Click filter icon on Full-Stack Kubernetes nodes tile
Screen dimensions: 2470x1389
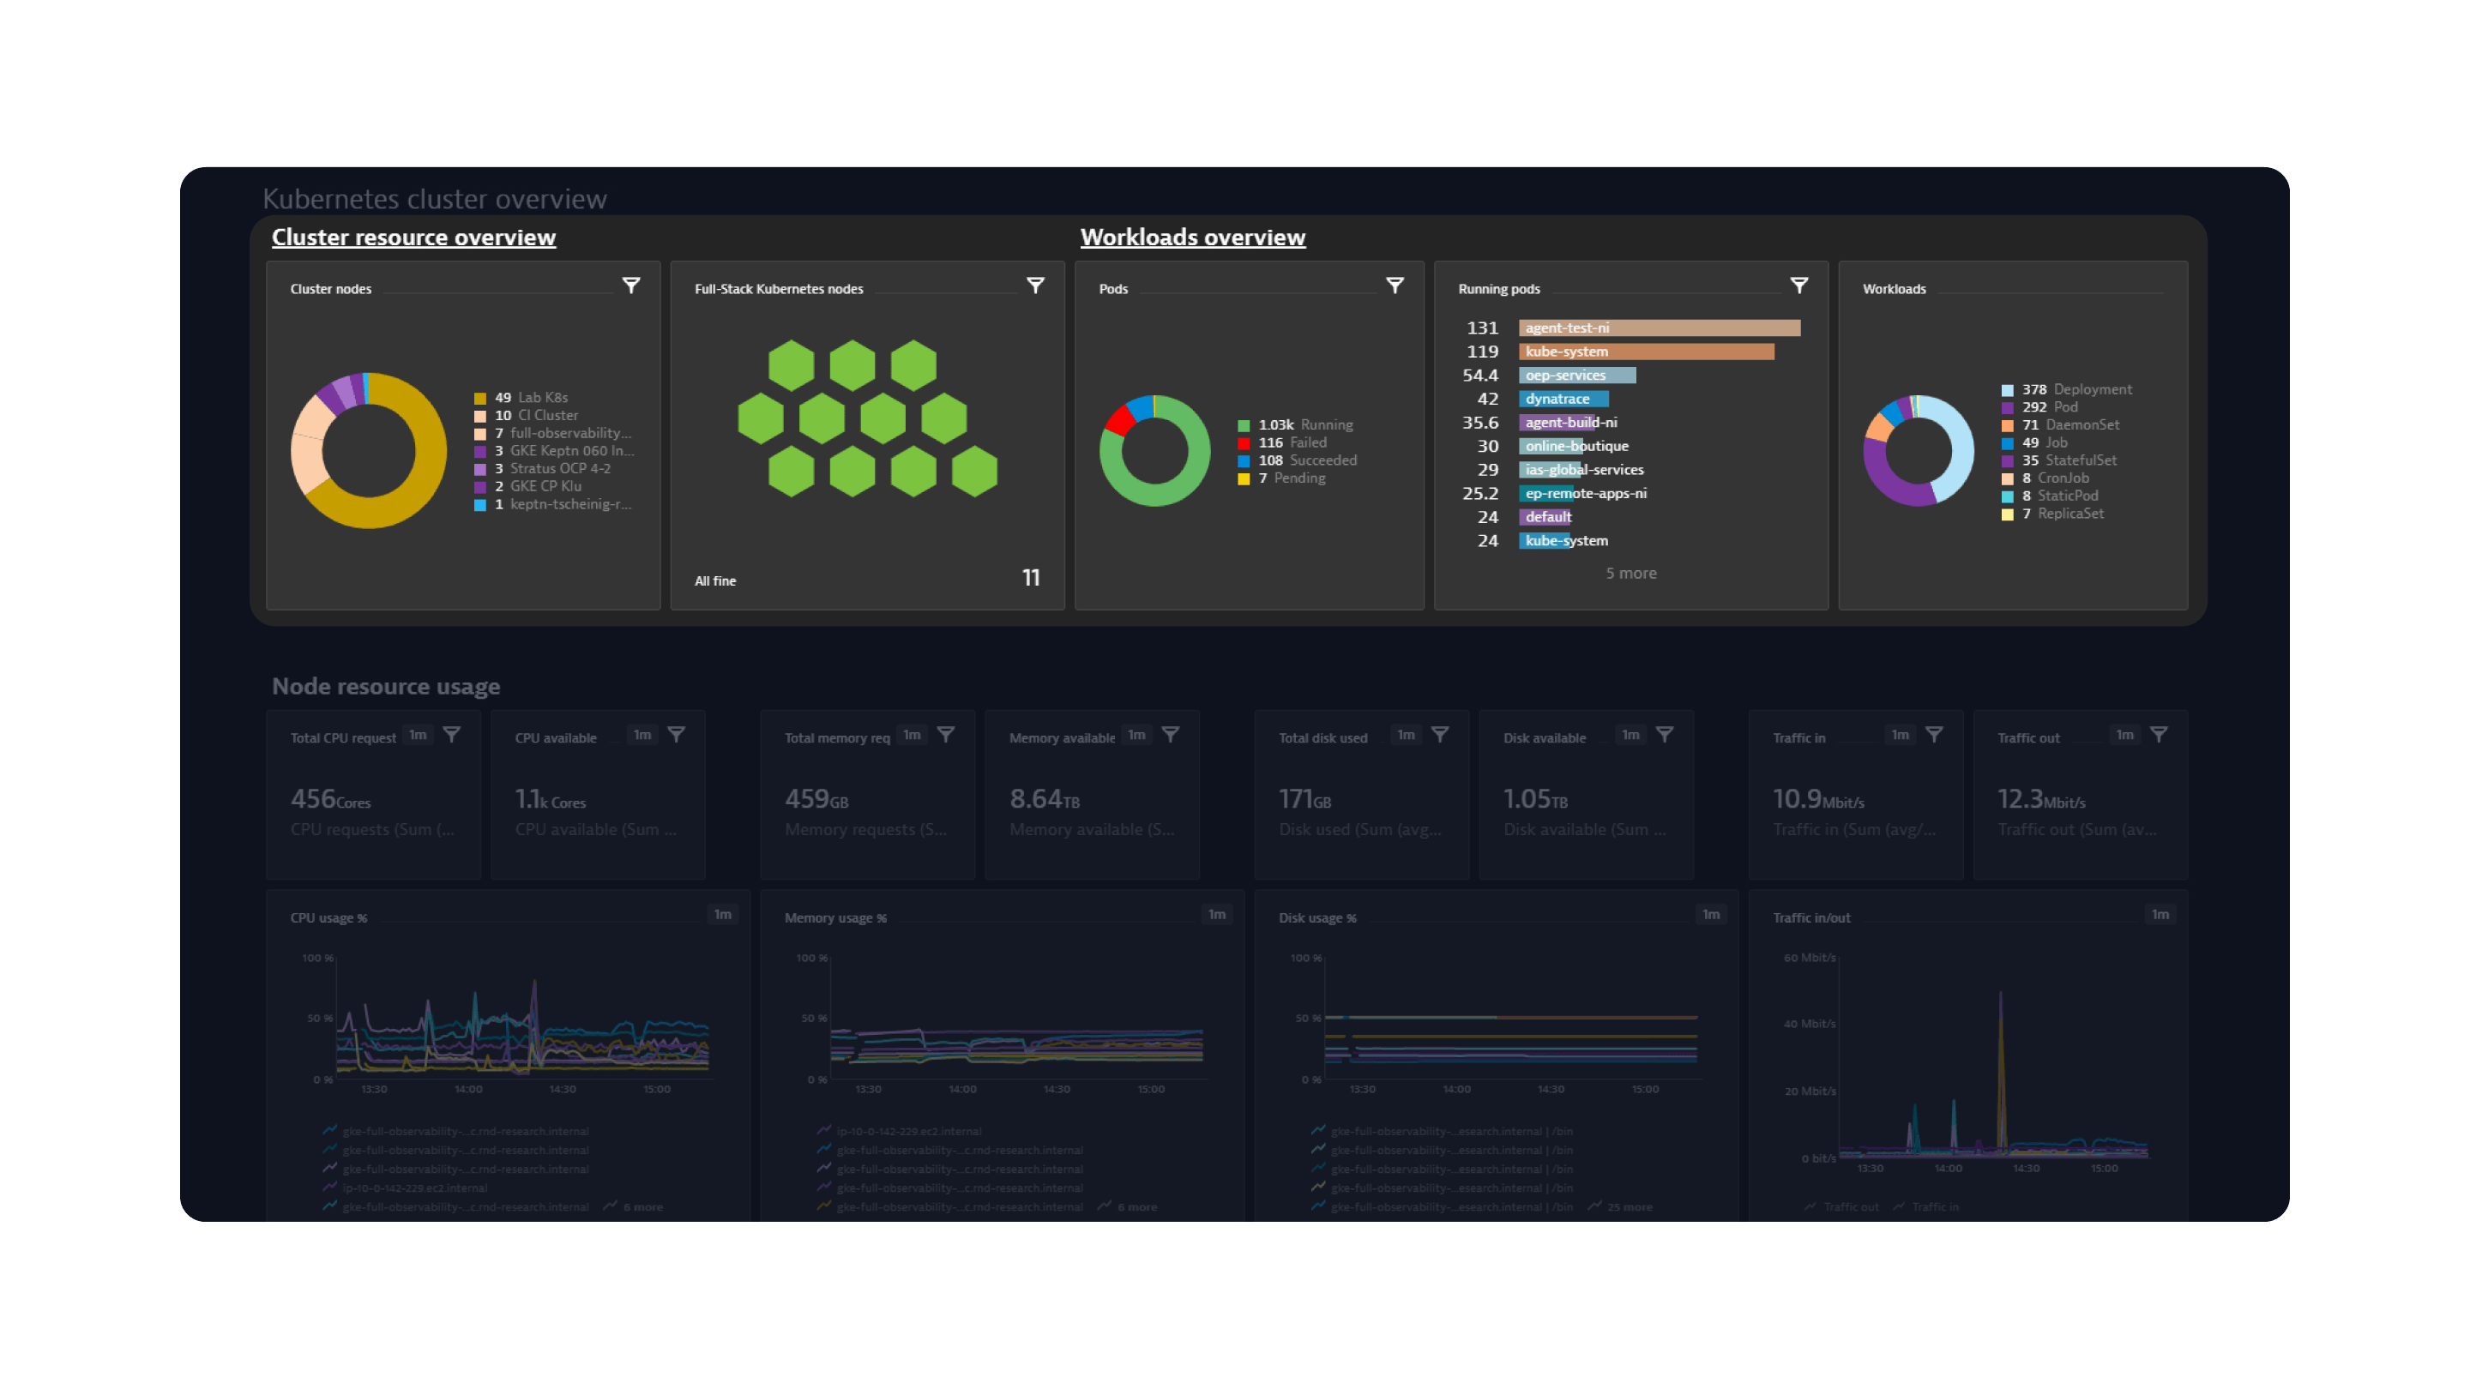tap(1035, 286)
